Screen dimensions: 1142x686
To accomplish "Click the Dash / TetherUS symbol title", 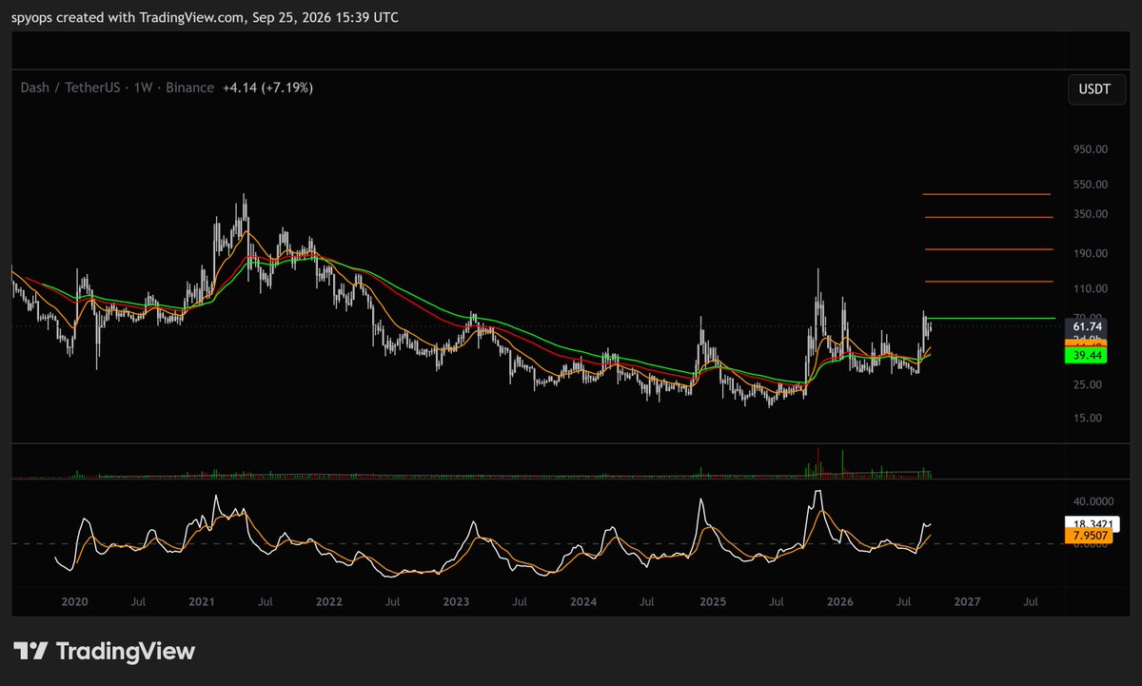I will point(69,88).
